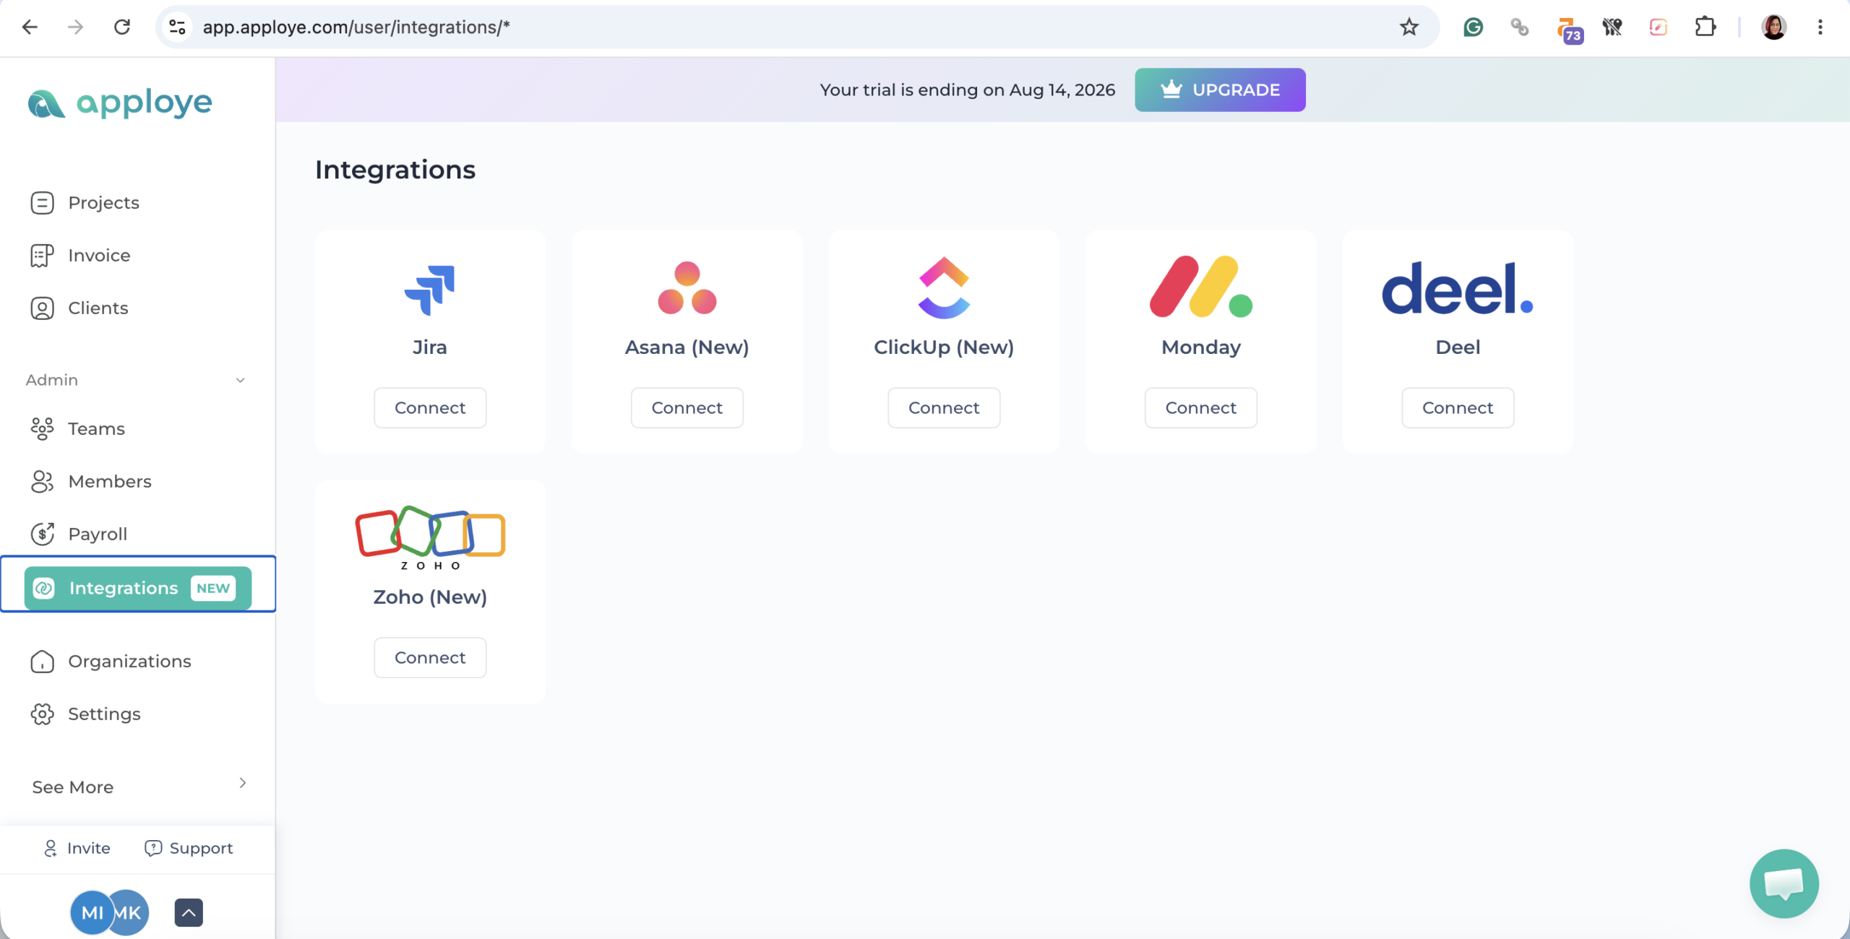The width and height of the screenshot is (1850, 939).
Task: Collapse the Admin section chevron
Action: (240, 380)
